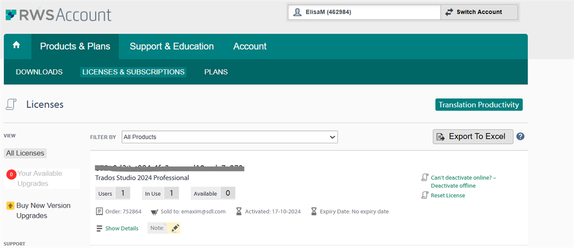
Task: Click the user avatar icon beside ElisaM
Action: pos(297,12)
